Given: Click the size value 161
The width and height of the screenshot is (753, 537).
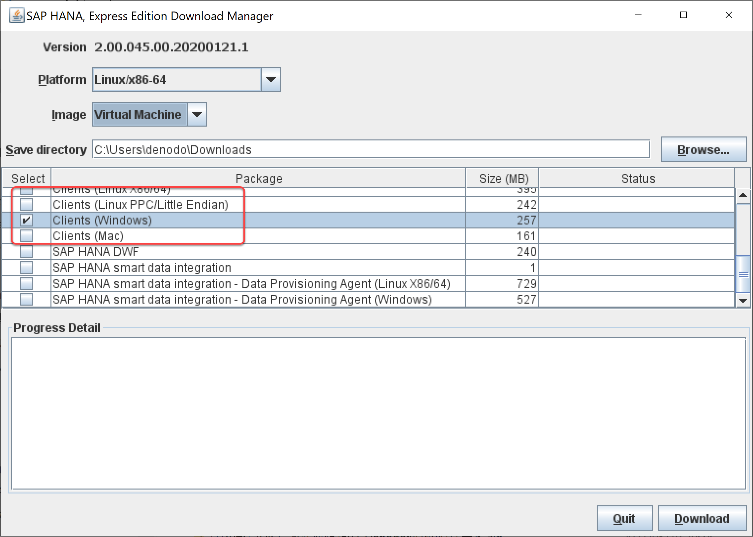Looking at the screenshot, I should tap(526, 236).
